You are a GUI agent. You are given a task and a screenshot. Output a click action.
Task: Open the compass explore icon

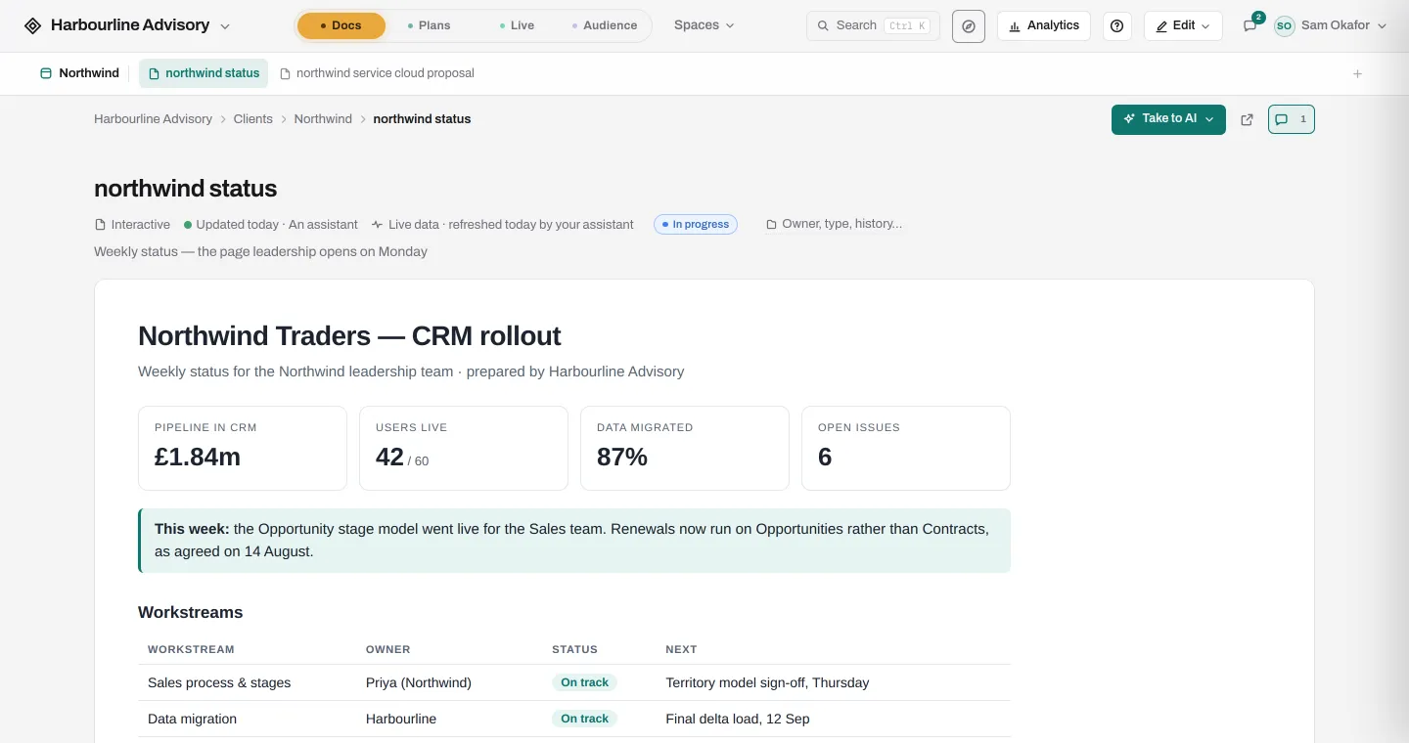[968, 26]
